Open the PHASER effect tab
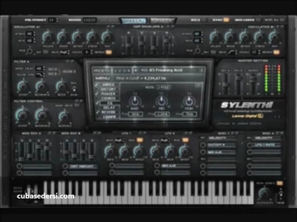The height and width of the screenshot is (222, 297). (109, 94)
